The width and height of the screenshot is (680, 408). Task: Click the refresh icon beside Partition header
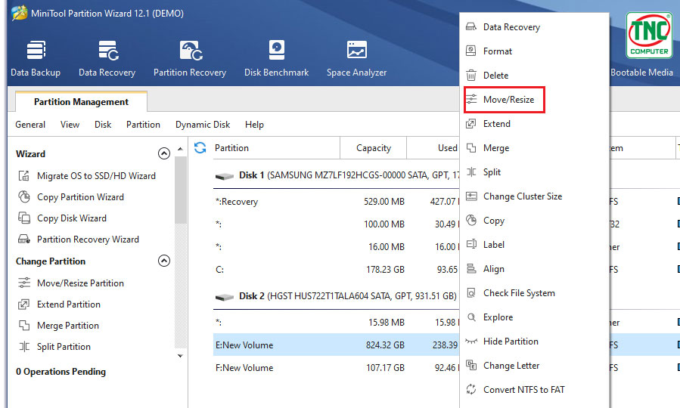pos(200,147)
